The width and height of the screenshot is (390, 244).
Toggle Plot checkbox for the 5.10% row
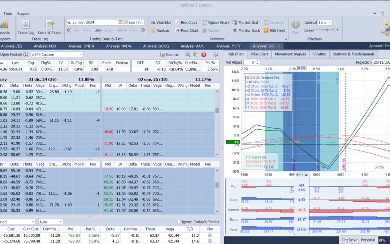tap(210, 241)
